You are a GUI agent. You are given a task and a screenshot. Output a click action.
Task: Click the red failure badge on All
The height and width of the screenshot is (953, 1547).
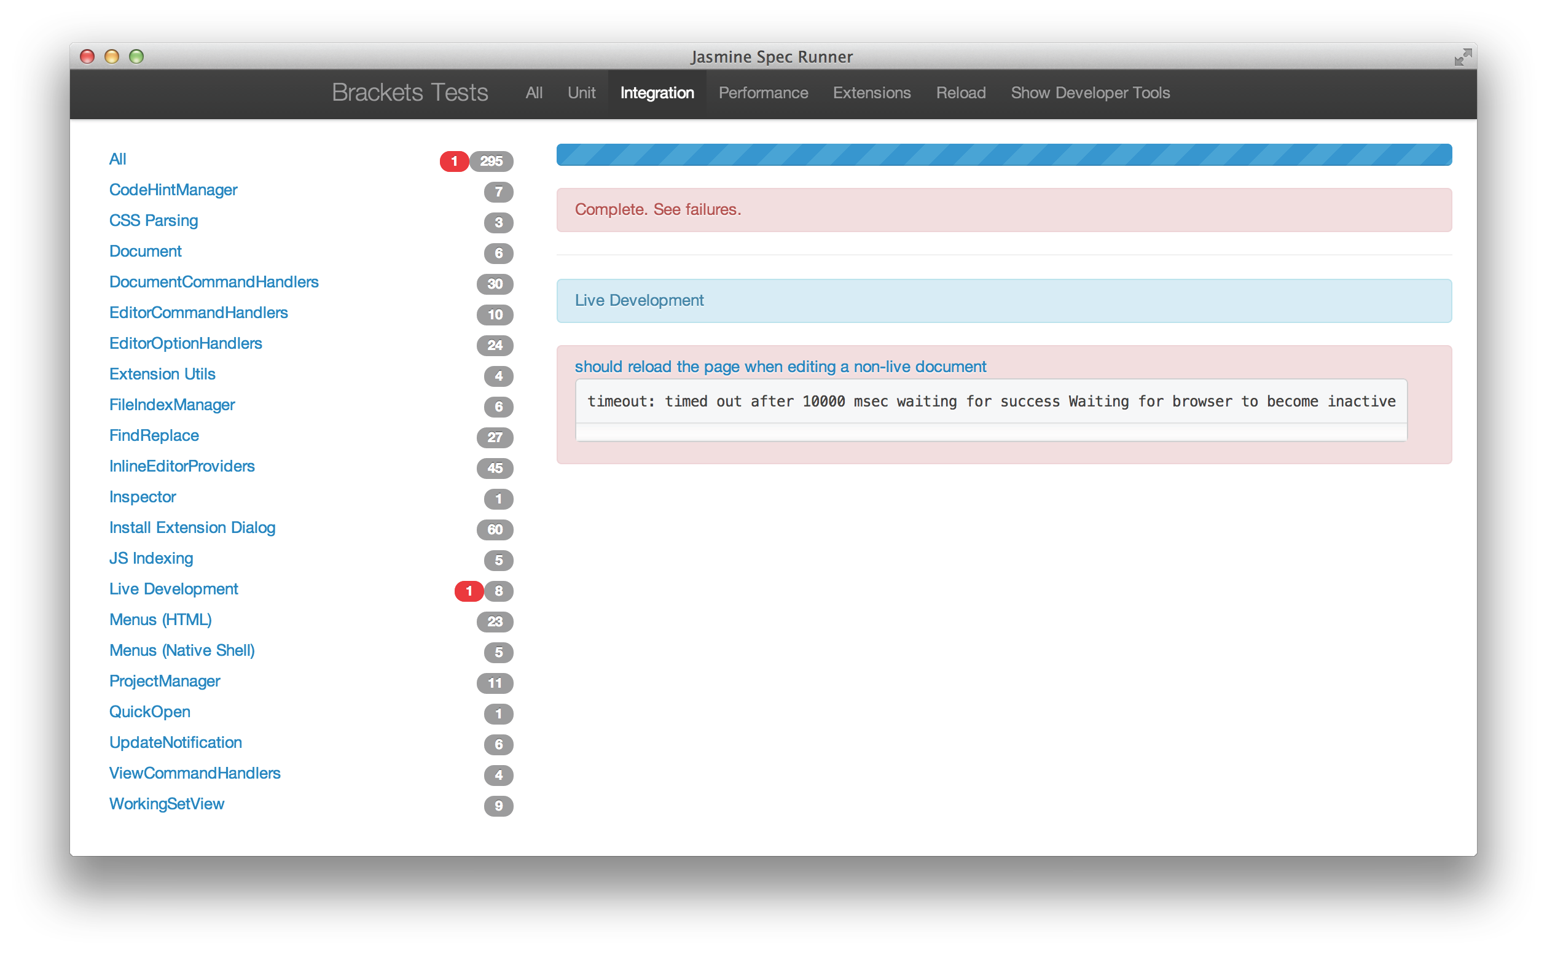454,159
